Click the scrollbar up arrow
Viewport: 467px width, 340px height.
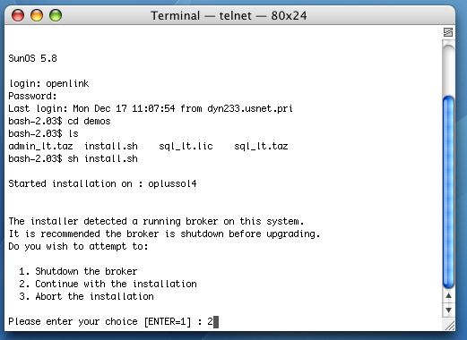click(448, 296)
